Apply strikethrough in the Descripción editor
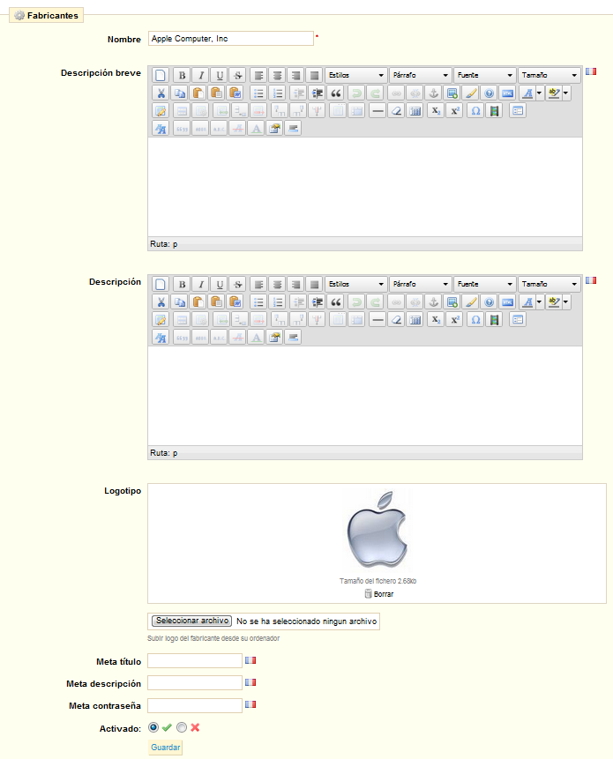The width and height of the screenshot is (613, 759). (x=238, y=284)
